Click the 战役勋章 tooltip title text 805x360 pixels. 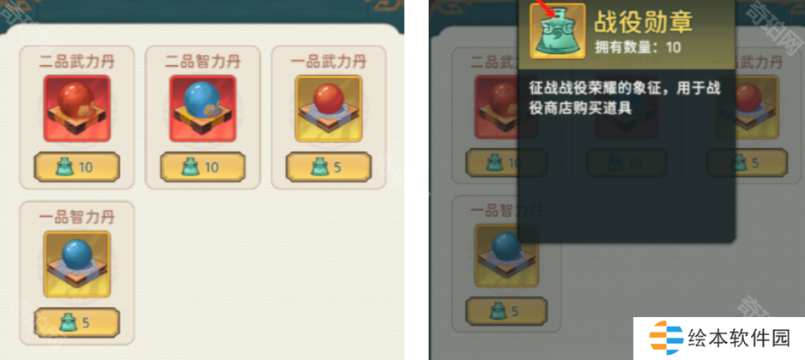coord(644,21)
